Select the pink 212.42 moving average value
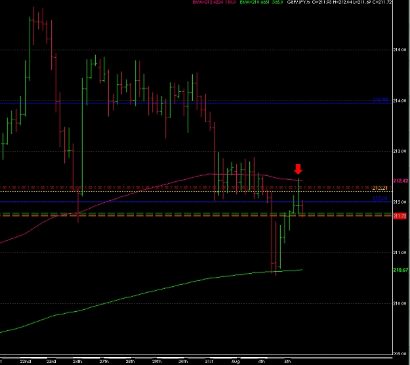The image size is (410, 365). (400, 181)
